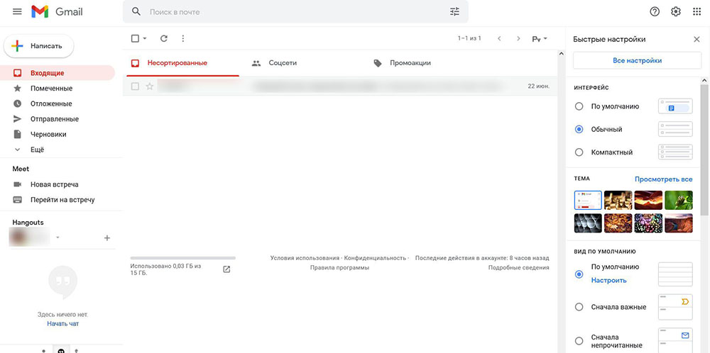Open Правила программы link

tap(339, 268)
